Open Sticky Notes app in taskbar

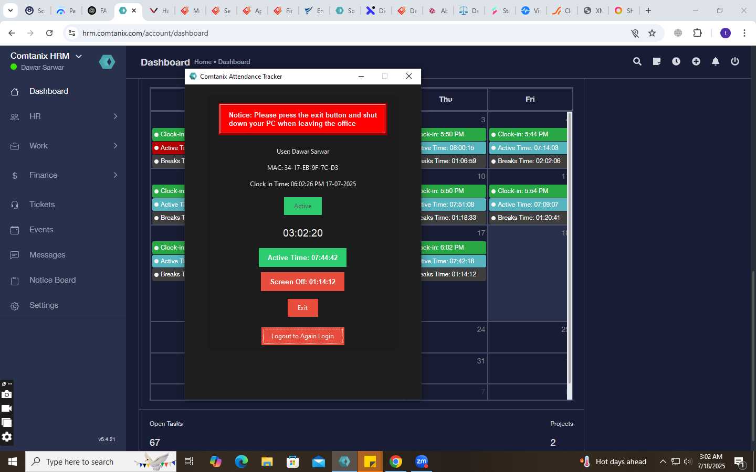coord(370,462)
